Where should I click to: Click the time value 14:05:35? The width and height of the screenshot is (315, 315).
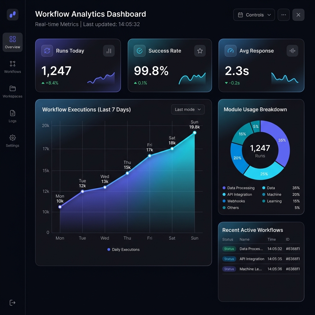(x=275, y=259)
